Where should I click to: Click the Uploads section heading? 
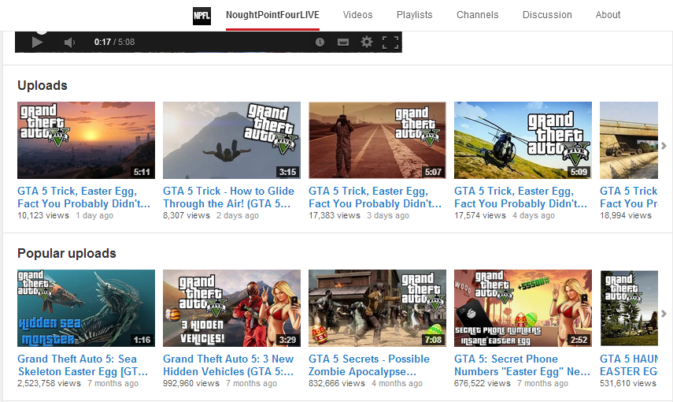click(x=43, y=86)
